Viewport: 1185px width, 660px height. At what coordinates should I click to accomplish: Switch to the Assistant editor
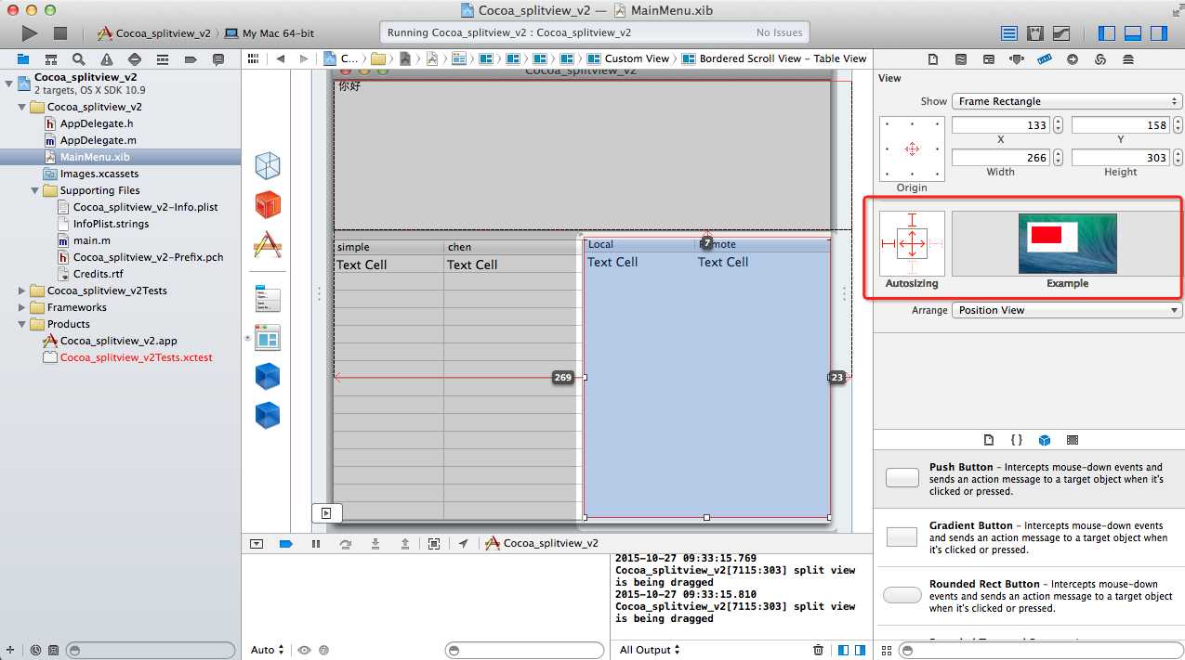pos(1035,33)
